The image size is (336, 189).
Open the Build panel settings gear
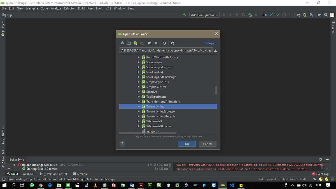(x=321, y=159)
